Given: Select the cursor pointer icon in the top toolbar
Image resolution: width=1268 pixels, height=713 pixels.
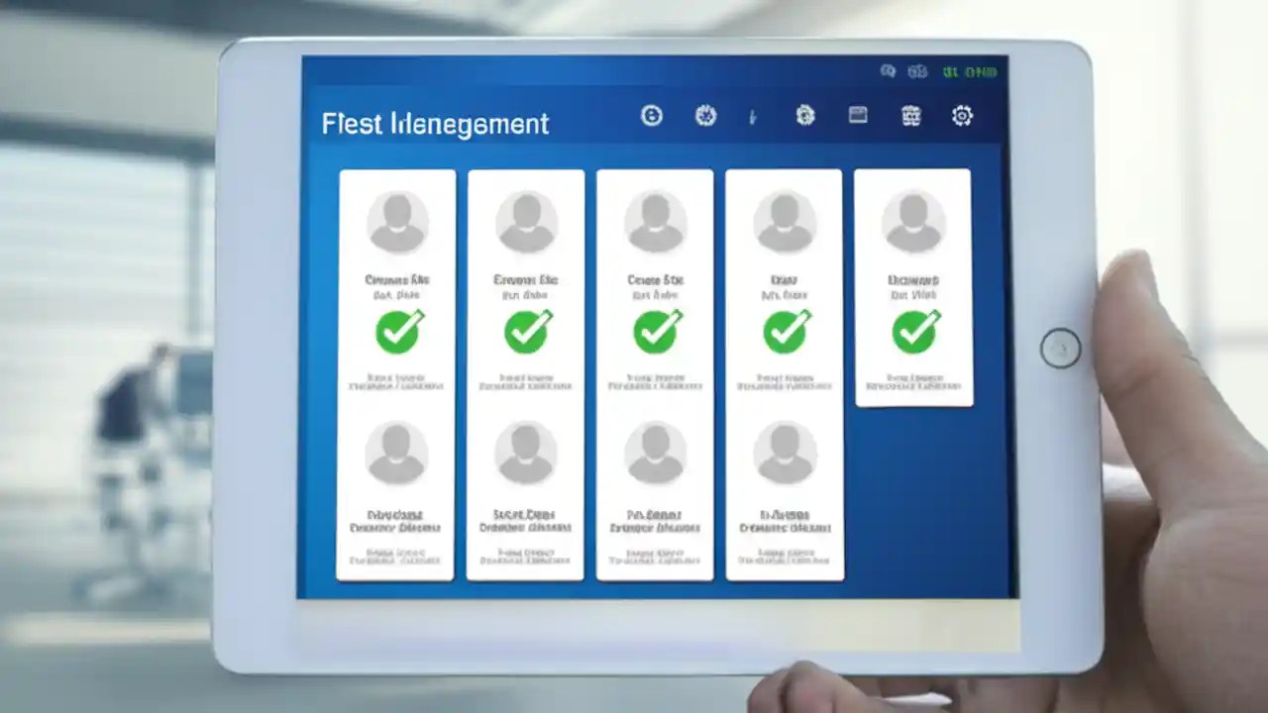Looking at the screenshot, I should 753,116.
